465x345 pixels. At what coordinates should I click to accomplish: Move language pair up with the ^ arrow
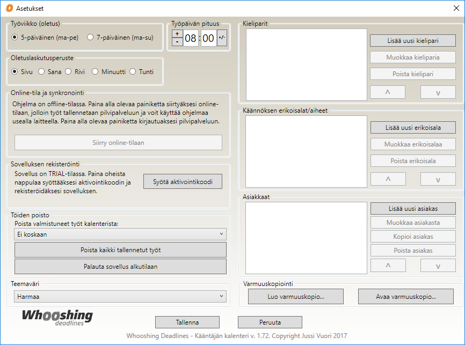click(x=388, y=92)
